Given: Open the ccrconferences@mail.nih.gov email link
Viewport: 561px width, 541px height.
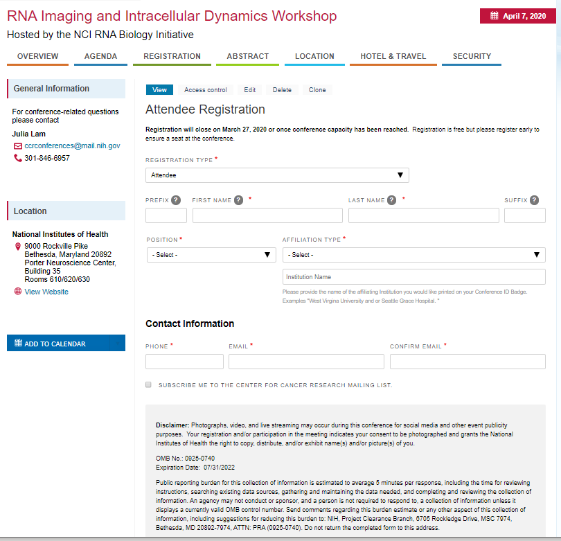Looking at the screenshot, I should coord(72,146).
